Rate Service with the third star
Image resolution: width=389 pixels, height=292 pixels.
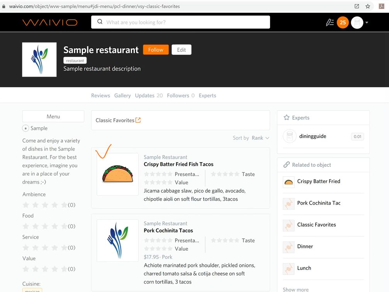coord(45,248)
